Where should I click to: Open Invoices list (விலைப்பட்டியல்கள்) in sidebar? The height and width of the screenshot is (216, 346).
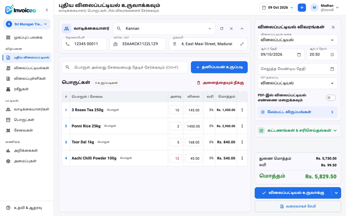(x=27, y=68)
